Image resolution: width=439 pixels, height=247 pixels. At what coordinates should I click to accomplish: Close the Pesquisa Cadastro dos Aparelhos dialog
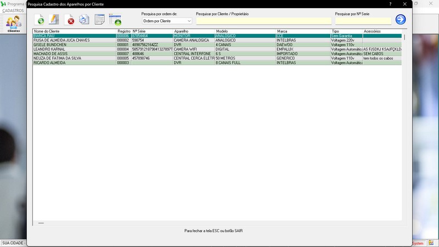pos(404,4)
